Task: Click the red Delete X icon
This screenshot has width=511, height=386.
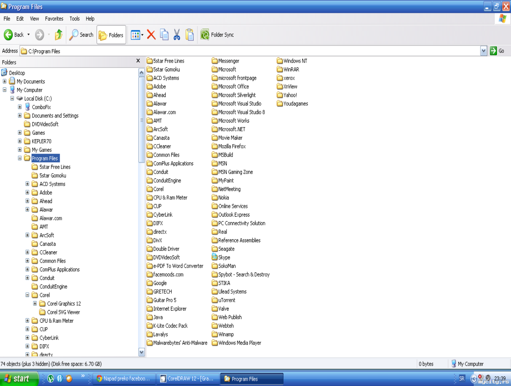Action: point(151,35)
